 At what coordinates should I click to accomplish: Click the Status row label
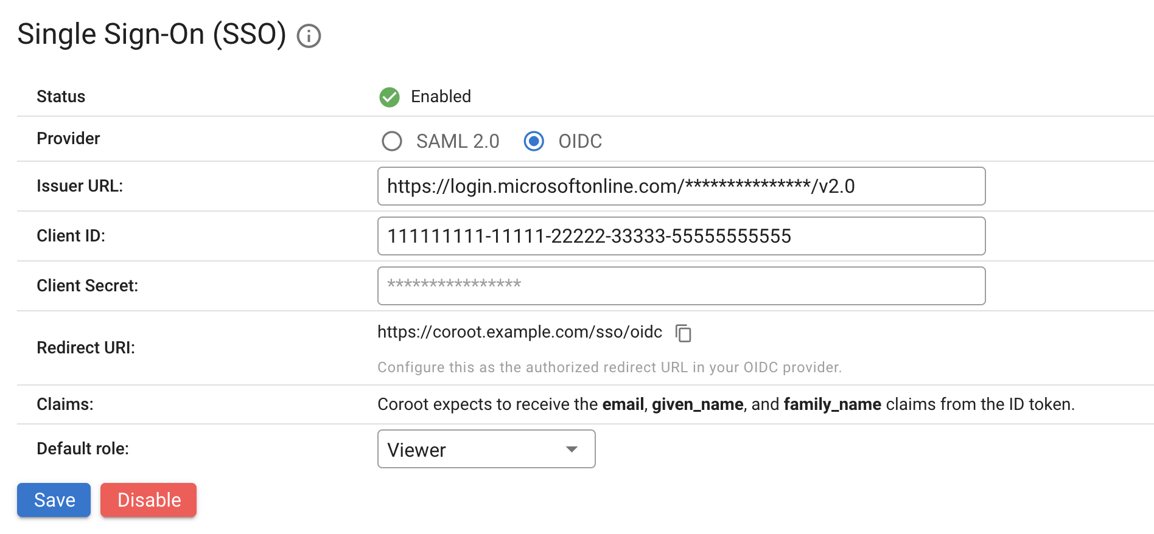tap(60, 96)
